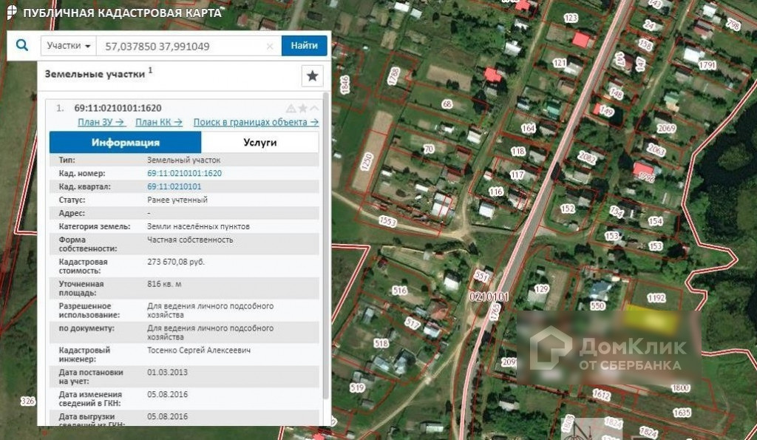Screen dimensions: 757x440
Task: Click the Найти button
Action: click(304, 46)
